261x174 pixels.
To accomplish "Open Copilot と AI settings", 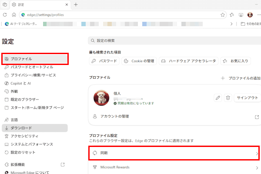I will [x=35, y=83].
